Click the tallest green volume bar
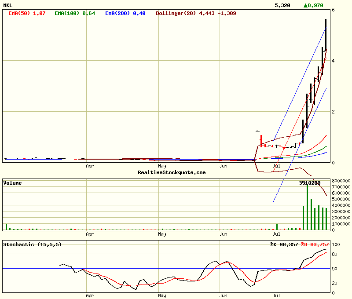 [307, 207]
